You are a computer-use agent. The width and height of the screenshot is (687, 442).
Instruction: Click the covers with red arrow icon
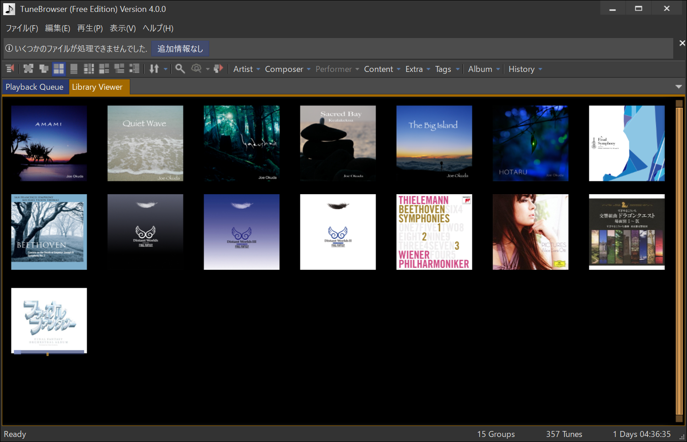[218, 69]
